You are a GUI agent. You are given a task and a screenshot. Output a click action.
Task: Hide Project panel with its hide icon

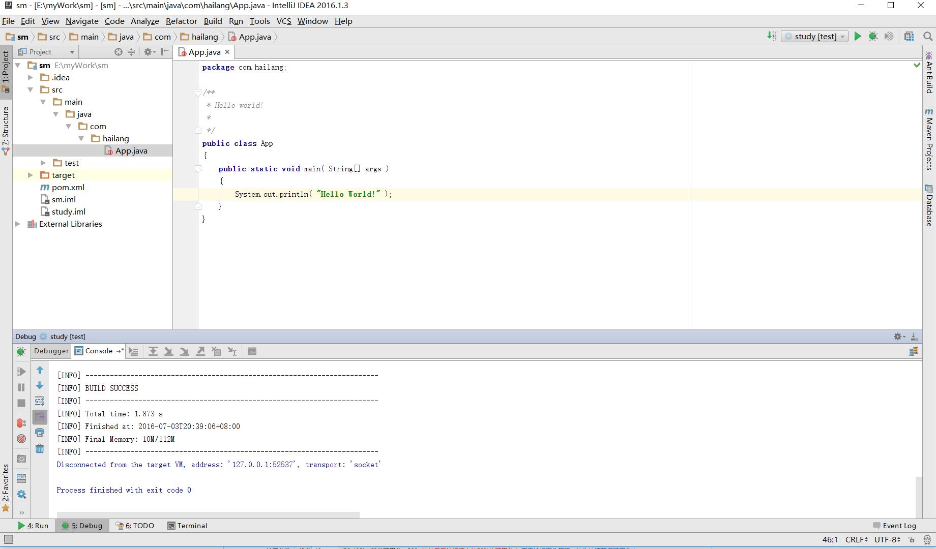[164, 52]
